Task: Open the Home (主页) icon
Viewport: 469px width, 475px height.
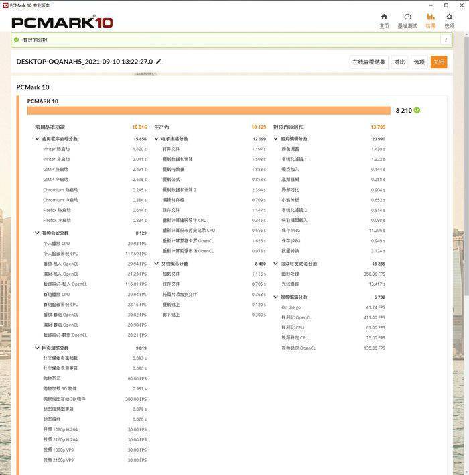Action: point(384,17)
